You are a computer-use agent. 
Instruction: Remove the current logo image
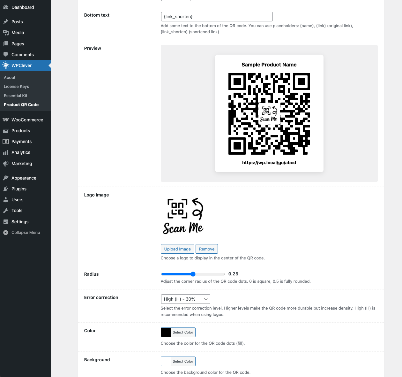coord(206,249)
